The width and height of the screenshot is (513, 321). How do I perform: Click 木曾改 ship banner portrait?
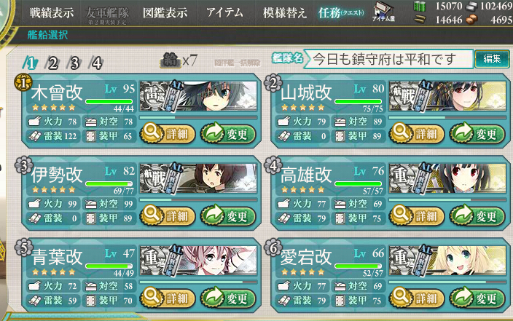pyautogui.click(x=199, y=96)
